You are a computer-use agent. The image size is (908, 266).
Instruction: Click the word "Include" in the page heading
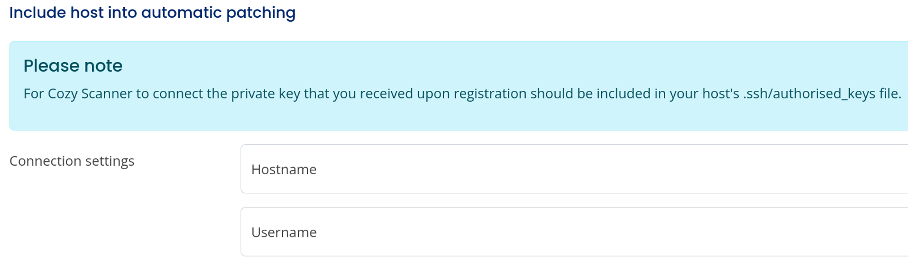click(38, 13)
